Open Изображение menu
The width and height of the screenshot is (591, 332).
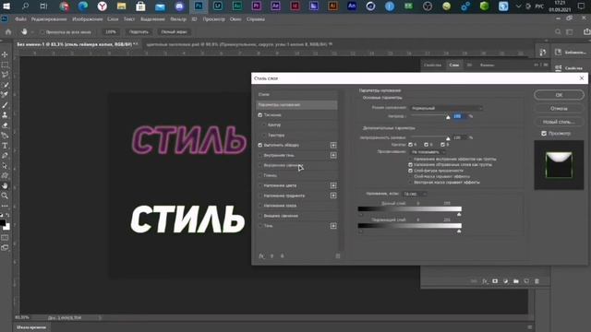[87, 19]
